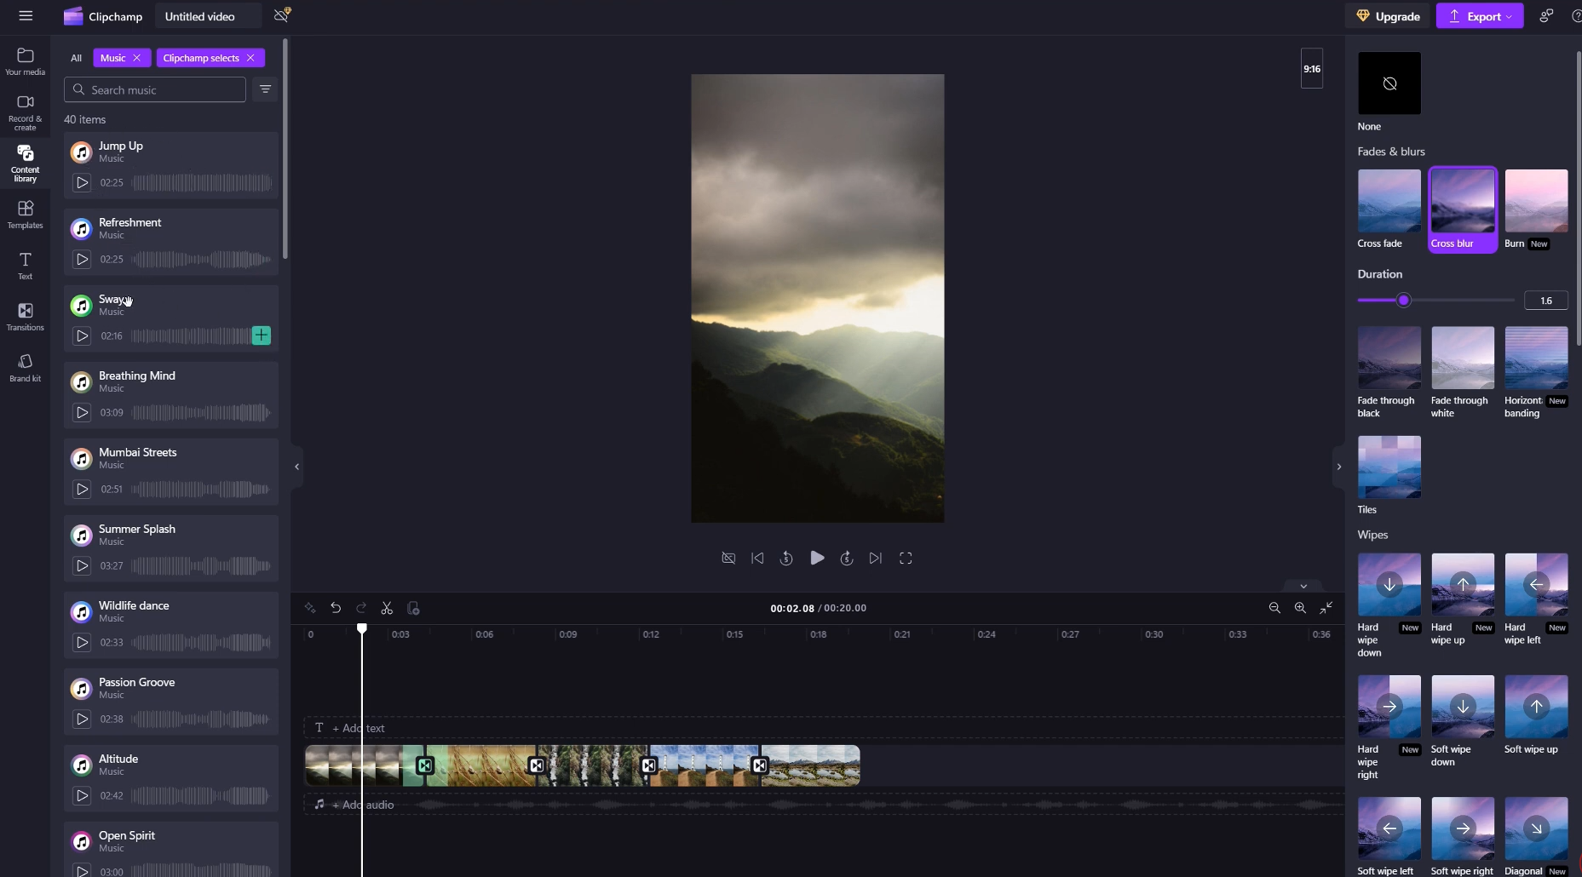Open the Content library panel
1582x877 pixels.
pos(25,162)
